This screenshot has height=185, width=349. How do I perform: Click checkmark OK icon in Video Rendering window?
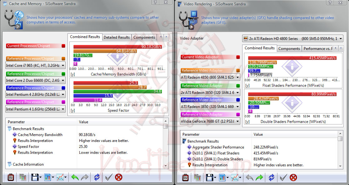(x=283, y=178)
